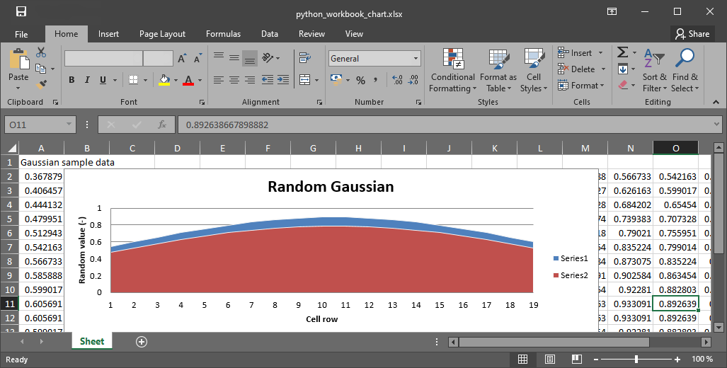Open Find & Select dropdown
This screenshot has width=727, height=368.
click(x=685, y=70)
